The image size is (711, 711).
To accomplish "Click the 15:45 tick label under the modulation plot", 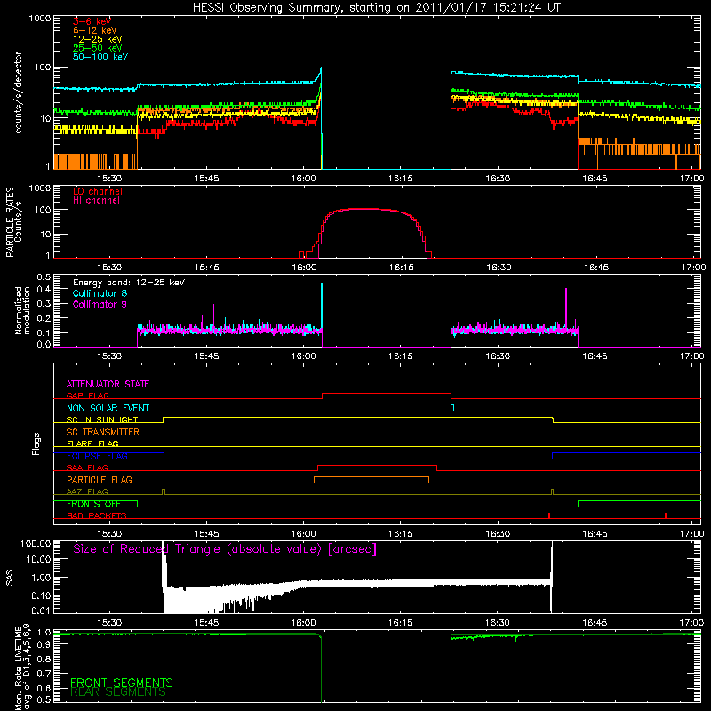I will (x=206, y=356).
